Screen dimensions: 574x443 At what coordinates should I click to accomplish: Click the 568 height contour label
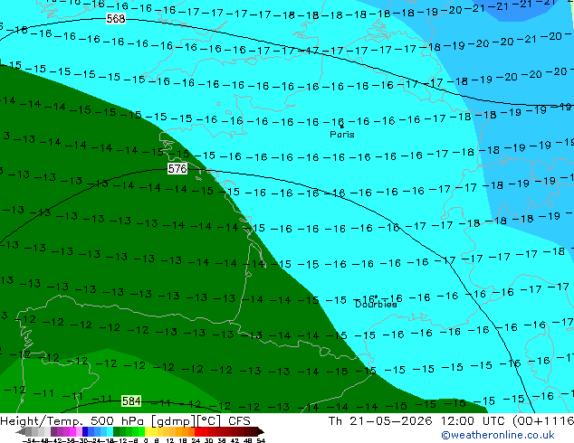click(116, 18)
